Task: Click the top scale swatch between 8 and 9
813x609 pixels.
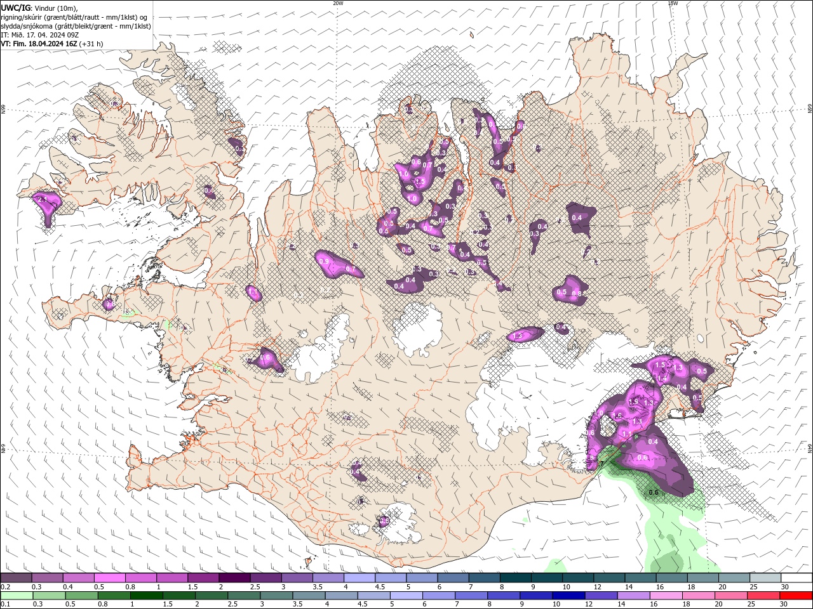Action: coord(515,578)
